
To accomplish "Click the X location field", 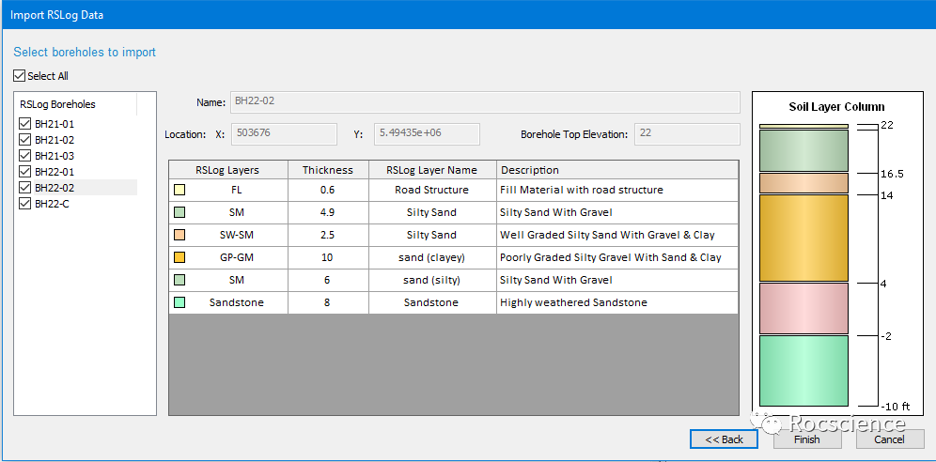I will (283, 134).
